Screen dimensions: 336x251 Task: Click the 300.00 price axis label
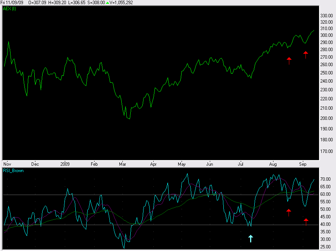326,35
